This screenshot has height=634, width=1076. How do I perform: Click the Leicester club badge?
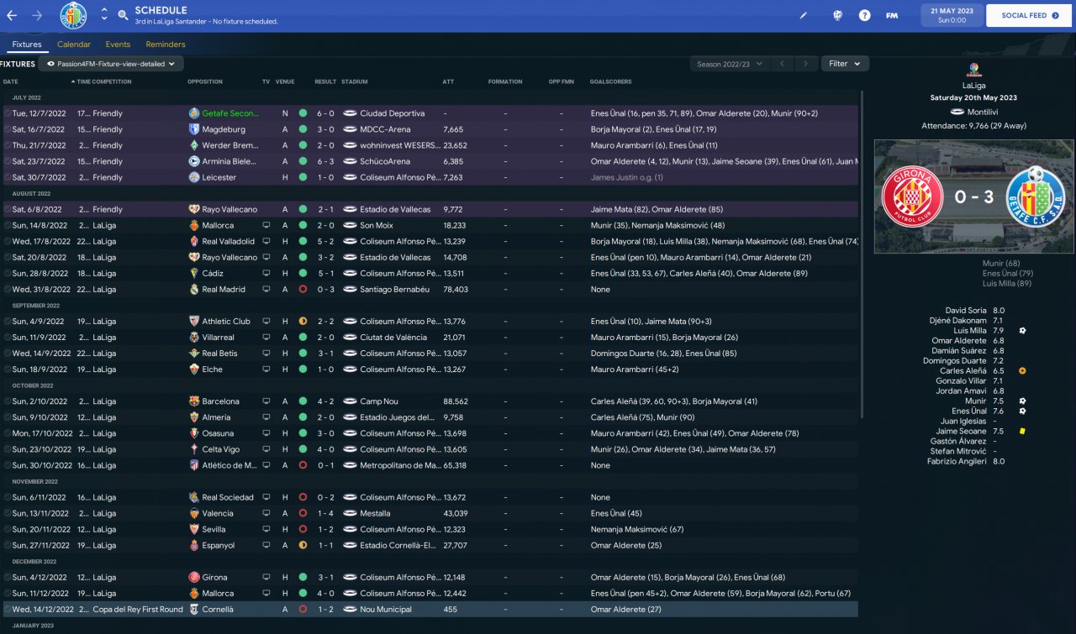(194, 177)
